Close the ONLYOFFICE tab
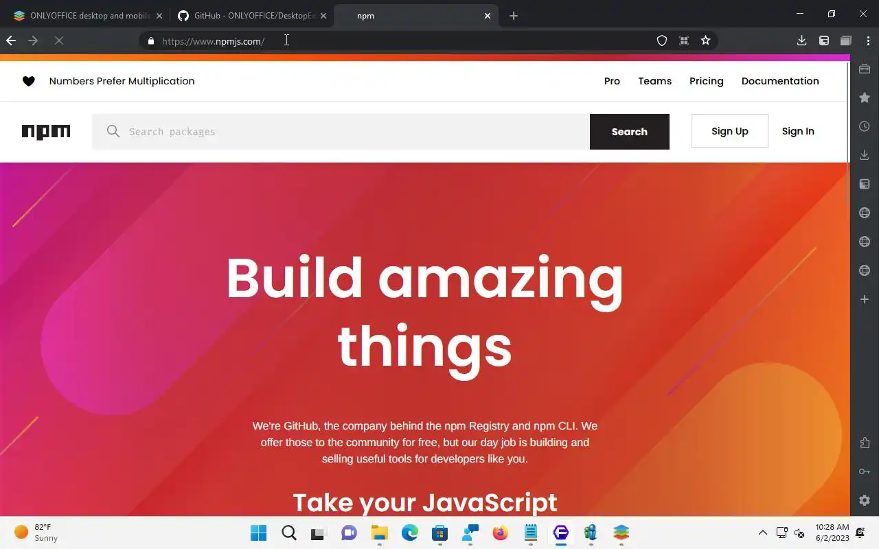The width and height of the screenshot is (879, 549). (x=159, y=16)
